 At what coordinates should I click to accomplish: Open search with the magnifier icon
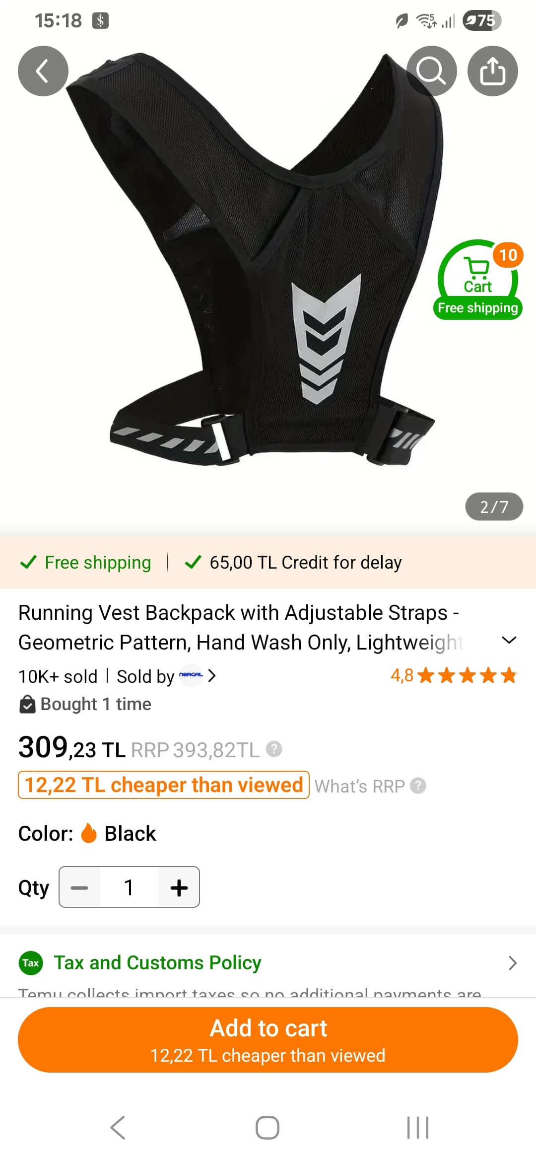pos(431,71)
